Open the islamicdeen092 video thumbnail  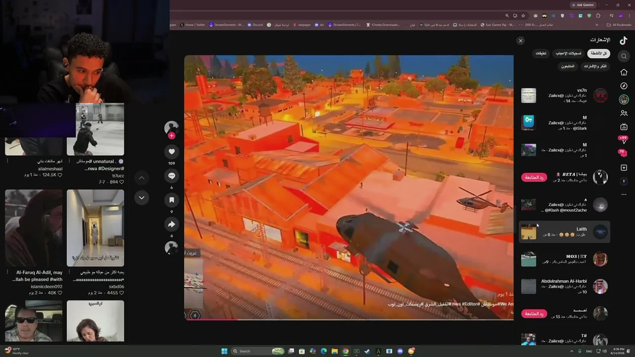tap(34, 228)
